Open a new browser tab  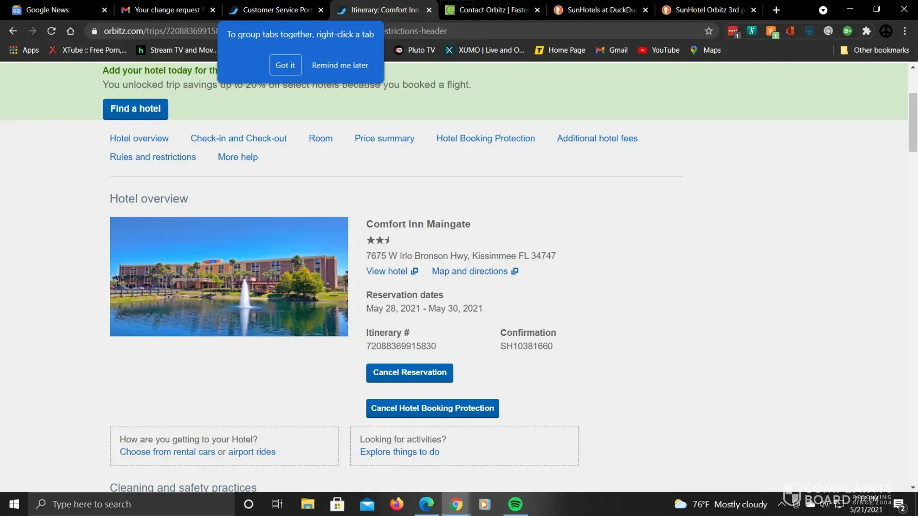(x=776, y=10)
